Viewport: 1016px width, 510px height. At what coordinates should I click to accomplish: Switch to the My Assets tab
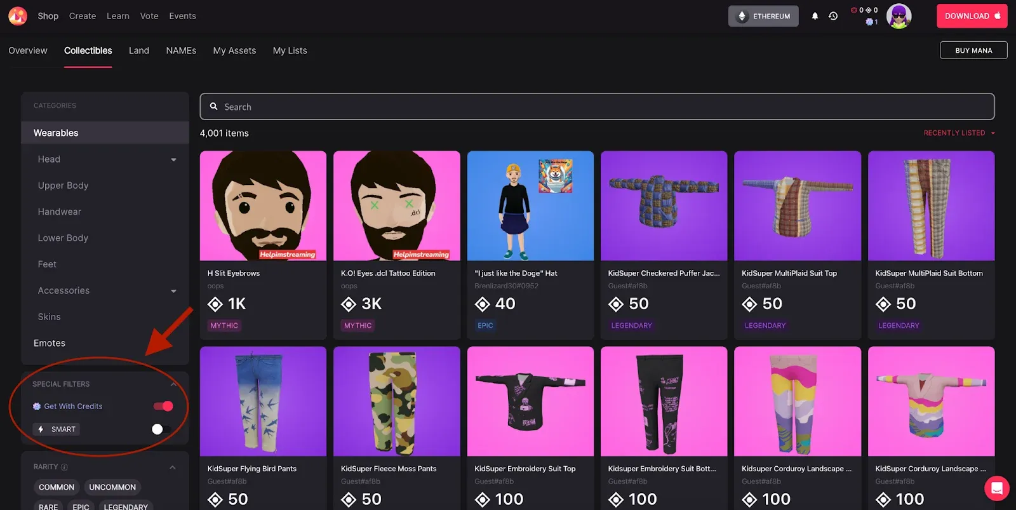pos(234,50)
